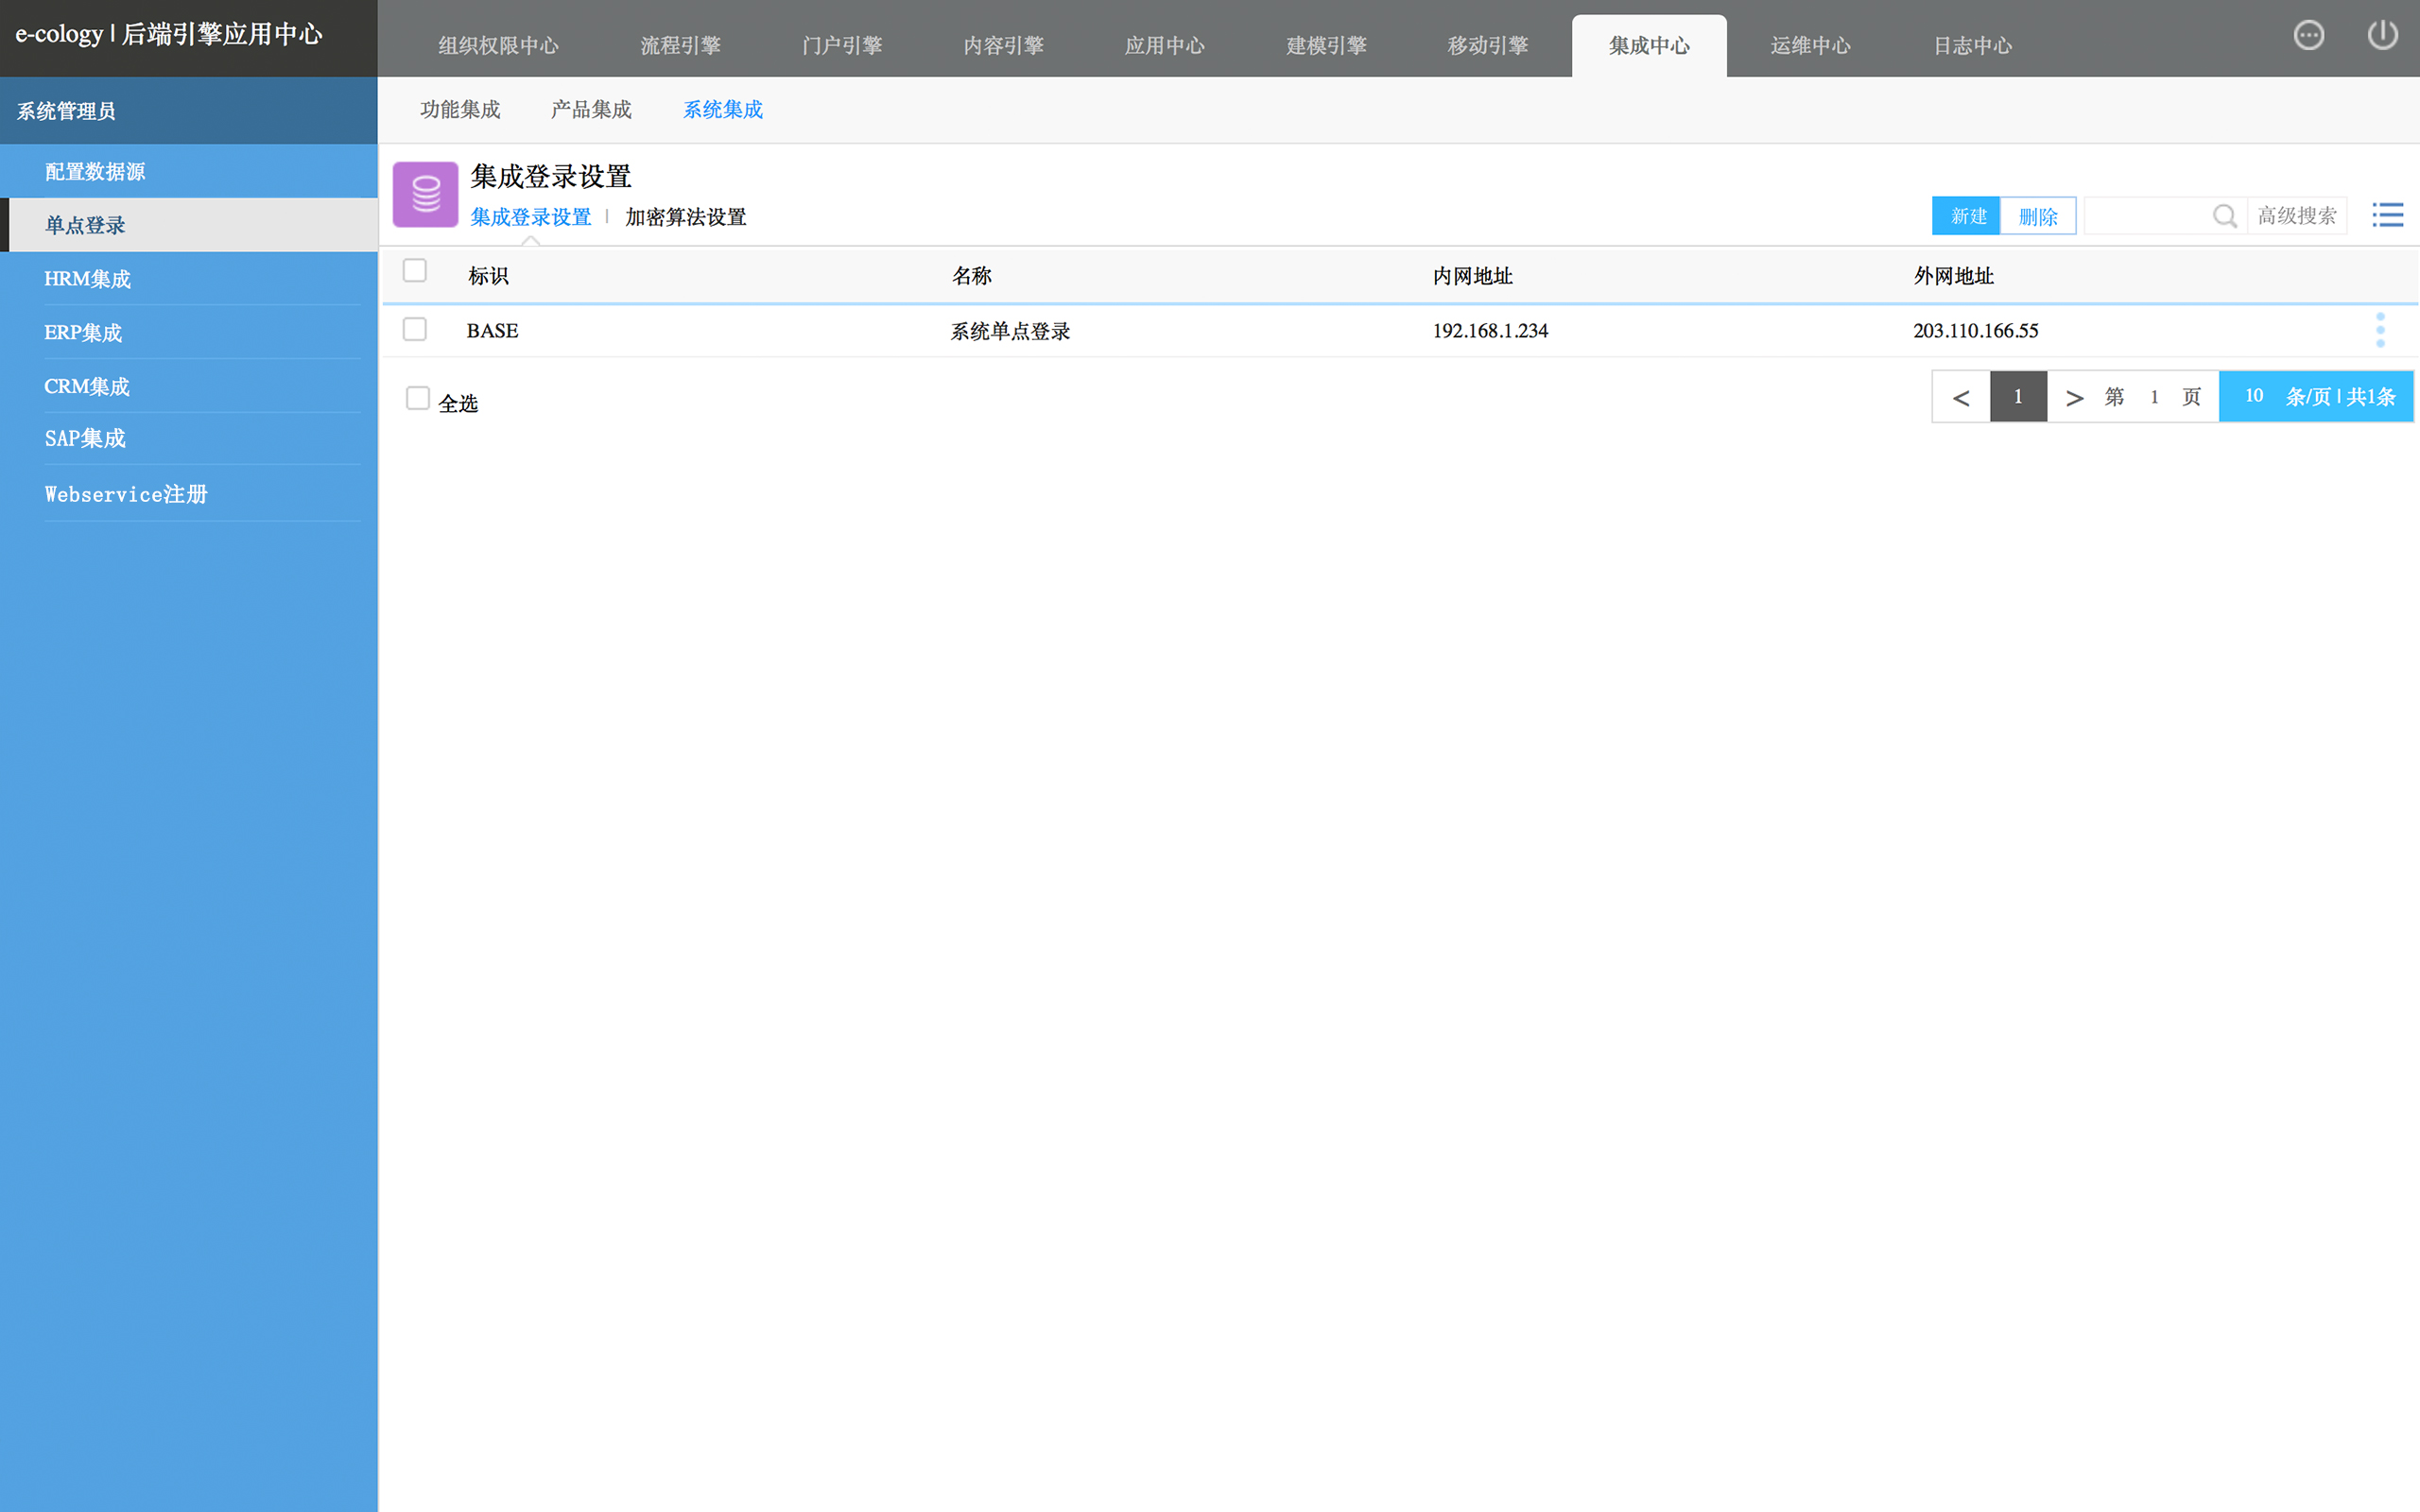Expand the 高级搜索 advanced search panel
Screen dimensions: 2420x1512
pyautogui.click(x=2297, y=216)
